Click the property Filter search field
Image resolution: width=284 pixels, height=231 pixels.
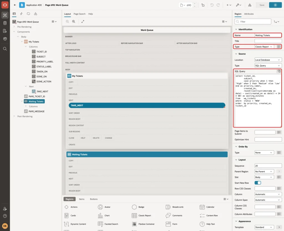tap(253, 22)
